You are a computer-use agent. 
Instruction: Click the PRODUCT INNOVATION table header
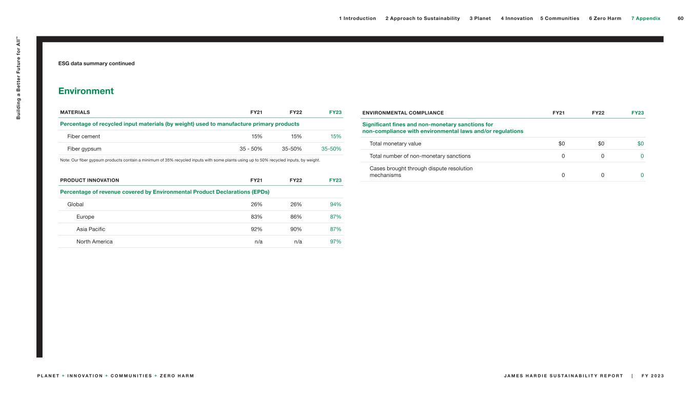coord(89,181)
